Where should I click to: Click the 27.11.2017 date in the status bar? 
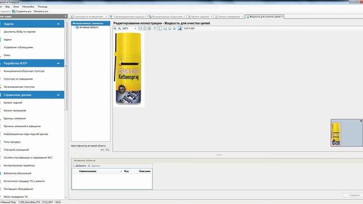pyautogui.click(x=48, y=202)
